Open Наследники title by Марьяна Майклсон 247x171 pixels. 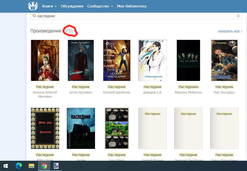[x=188, y=87]
